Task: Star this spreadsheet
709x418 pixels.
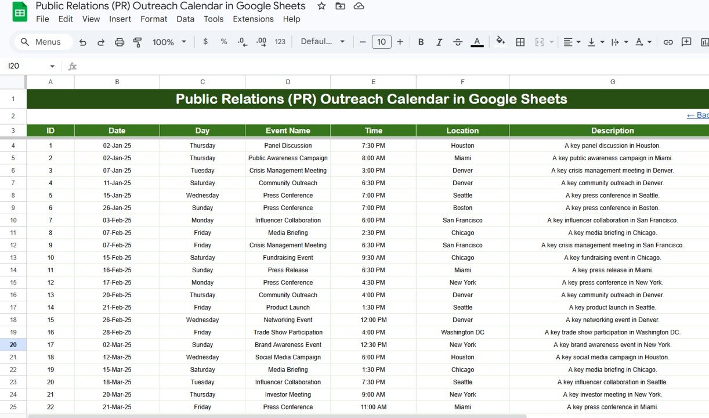Action: tap(321, 6)
